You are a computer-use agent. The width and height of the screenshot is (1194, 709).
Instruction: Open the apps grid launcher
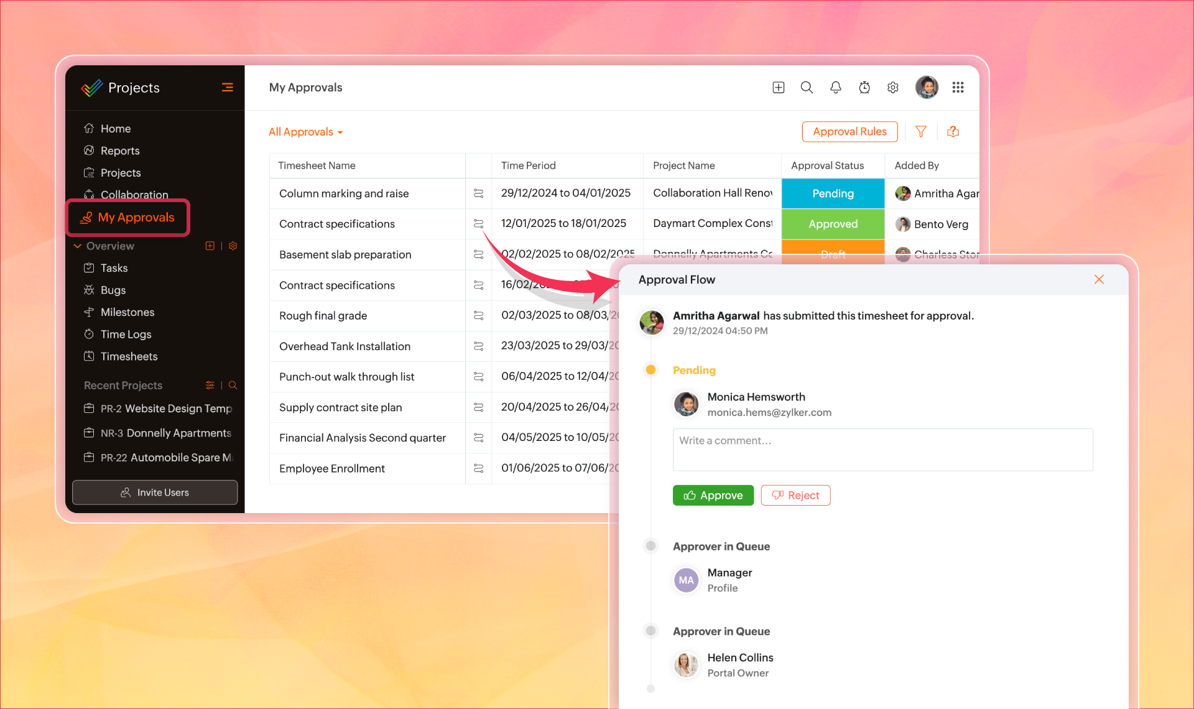pyautogui.click(x=958, y=88)
